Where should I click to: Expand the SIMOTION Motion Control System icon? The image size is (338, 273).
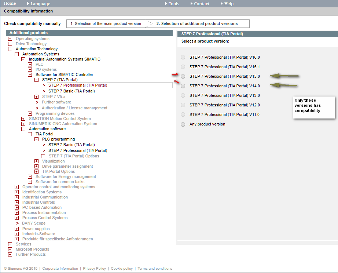pos(23,119)
